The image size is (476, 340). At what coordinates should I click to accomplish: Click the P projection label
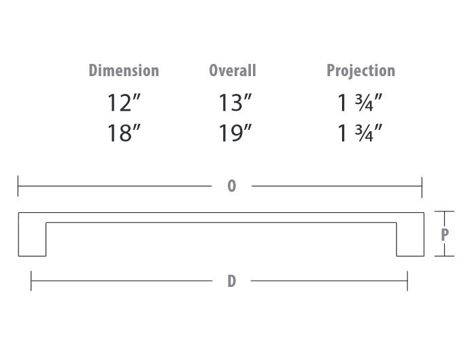coord(445,234)
